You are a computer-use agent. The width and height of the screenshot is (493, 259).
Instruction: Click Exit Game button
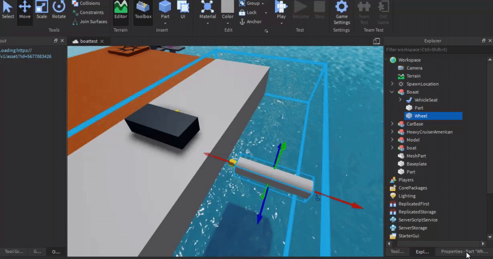(x=383, y=13)
